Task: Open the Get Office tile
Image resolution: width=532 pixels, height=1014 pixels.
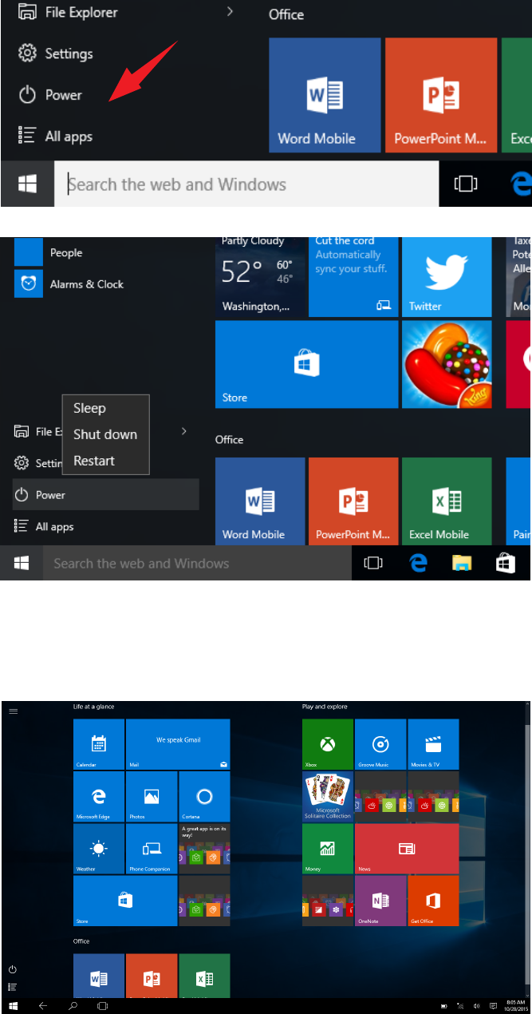Action: (x=433, y=901)
